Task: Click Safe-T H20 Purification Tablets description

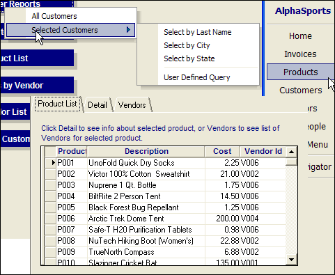Action: [140, 230]
